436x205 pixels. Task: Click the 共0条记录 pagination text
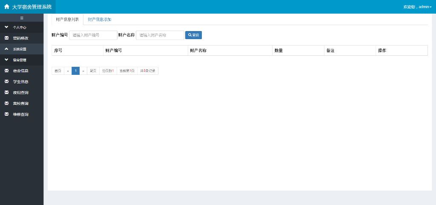(x=148, y=71)
